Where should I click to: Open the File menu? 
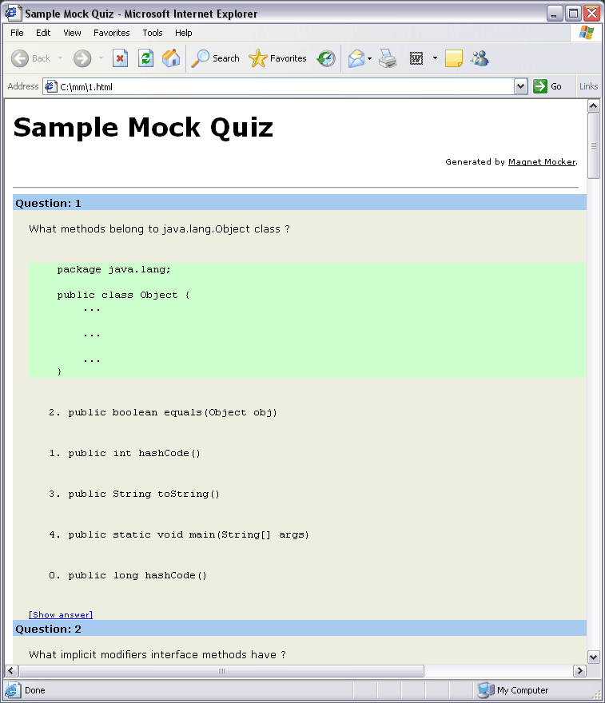coord(17,33)
